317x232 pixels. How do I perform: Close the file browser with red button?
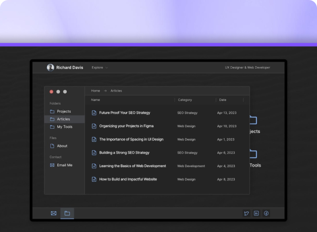(51, 92)
